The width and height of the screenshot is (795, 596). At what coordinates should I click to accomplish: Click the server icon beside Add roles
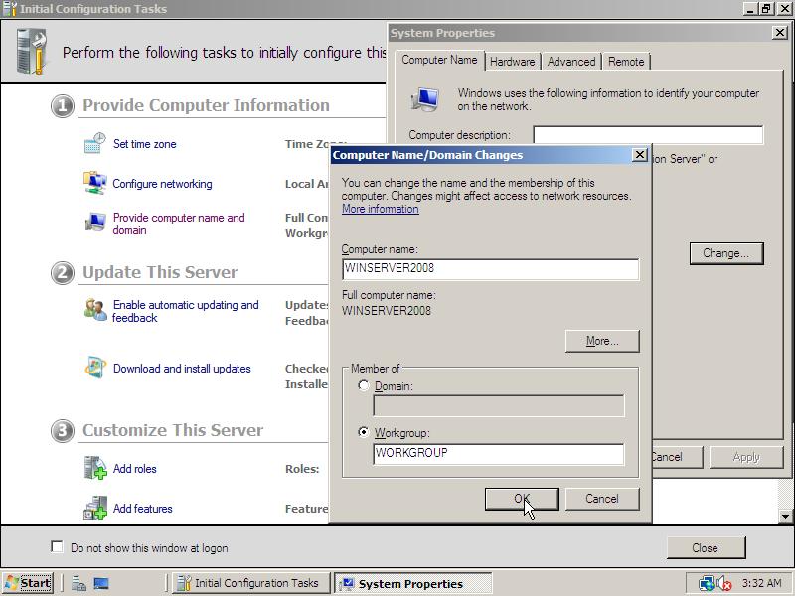(x=94, y=468)
